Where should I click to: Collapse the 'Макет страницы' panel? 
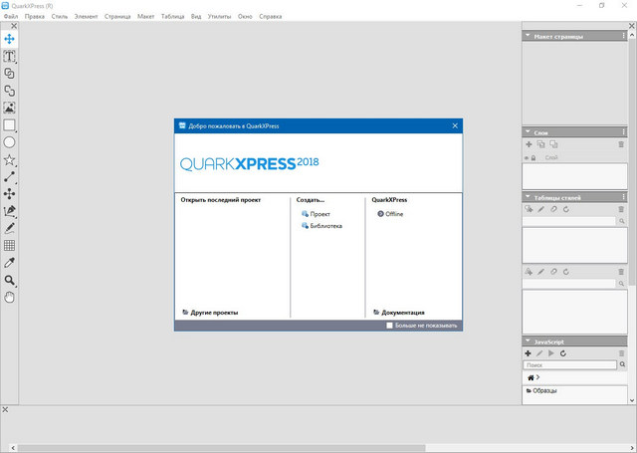click(528, 36)
